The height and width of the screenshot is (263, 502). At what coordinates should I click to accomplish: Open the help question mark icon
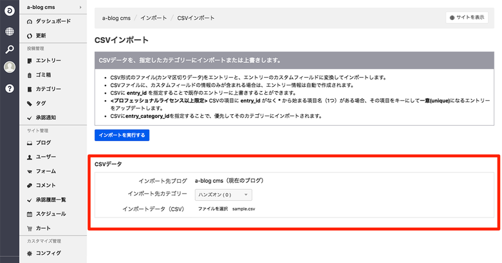[x=10, y=89]
